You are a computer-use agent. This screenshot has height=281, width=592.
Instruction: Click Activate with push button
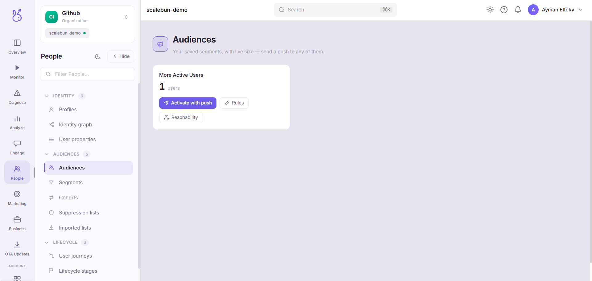click(x=188, y=103)
